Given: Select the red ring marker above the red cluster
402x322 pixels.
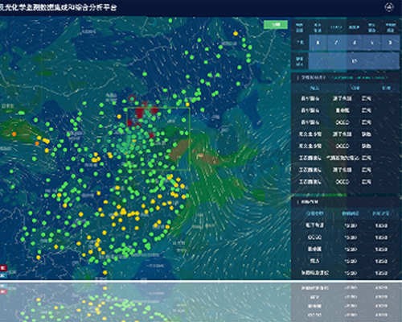Looking at the screenshot, I should click(x=132, y=98).
